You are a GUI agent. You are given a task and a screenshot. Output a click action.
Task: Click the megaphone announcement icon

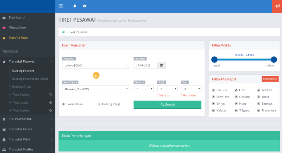tap(276, 6)
